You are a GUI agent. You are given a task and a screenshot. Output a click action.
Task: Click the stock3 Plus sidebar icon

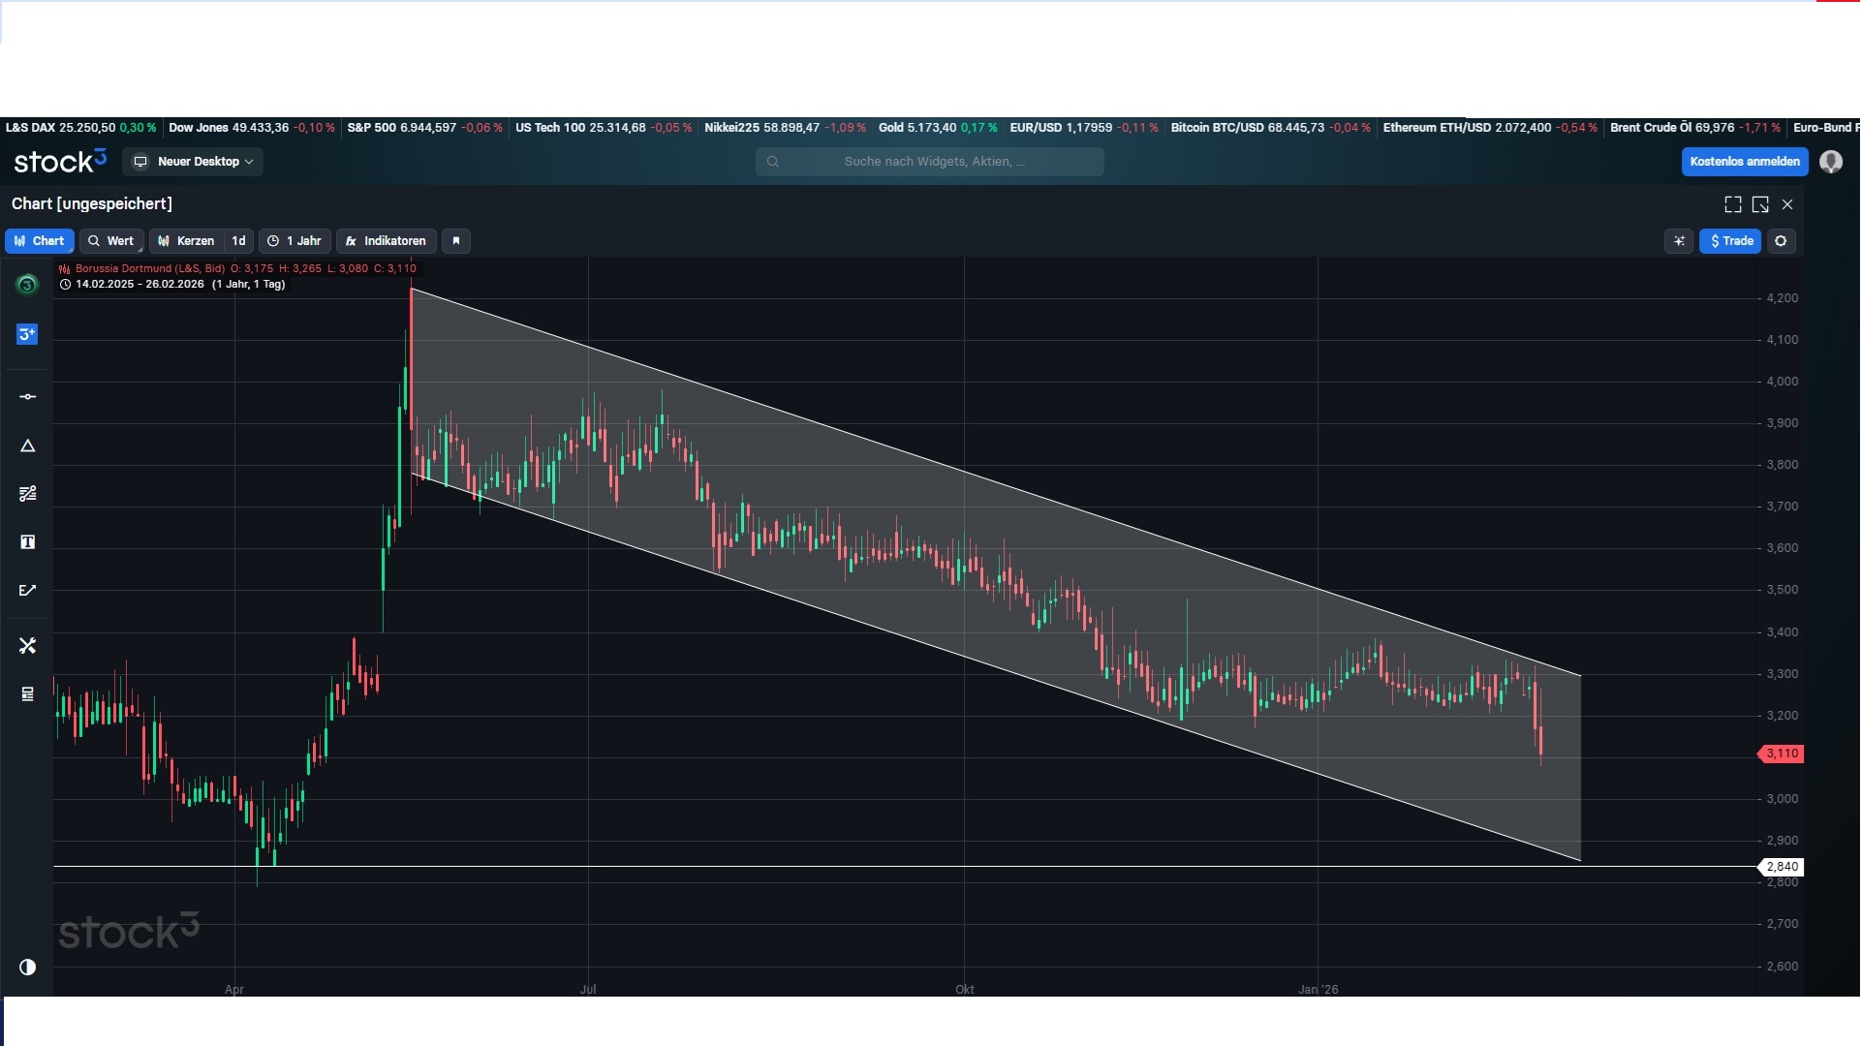27,334
